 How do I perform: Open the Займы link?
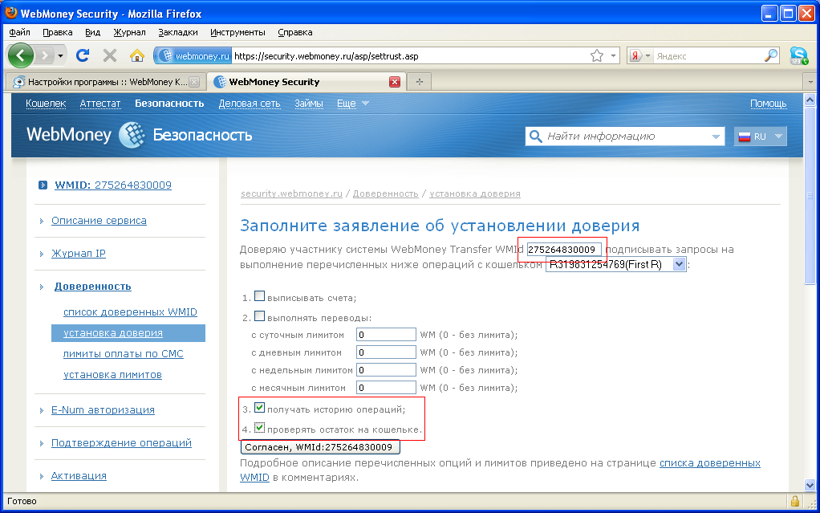tap(309, 103)
